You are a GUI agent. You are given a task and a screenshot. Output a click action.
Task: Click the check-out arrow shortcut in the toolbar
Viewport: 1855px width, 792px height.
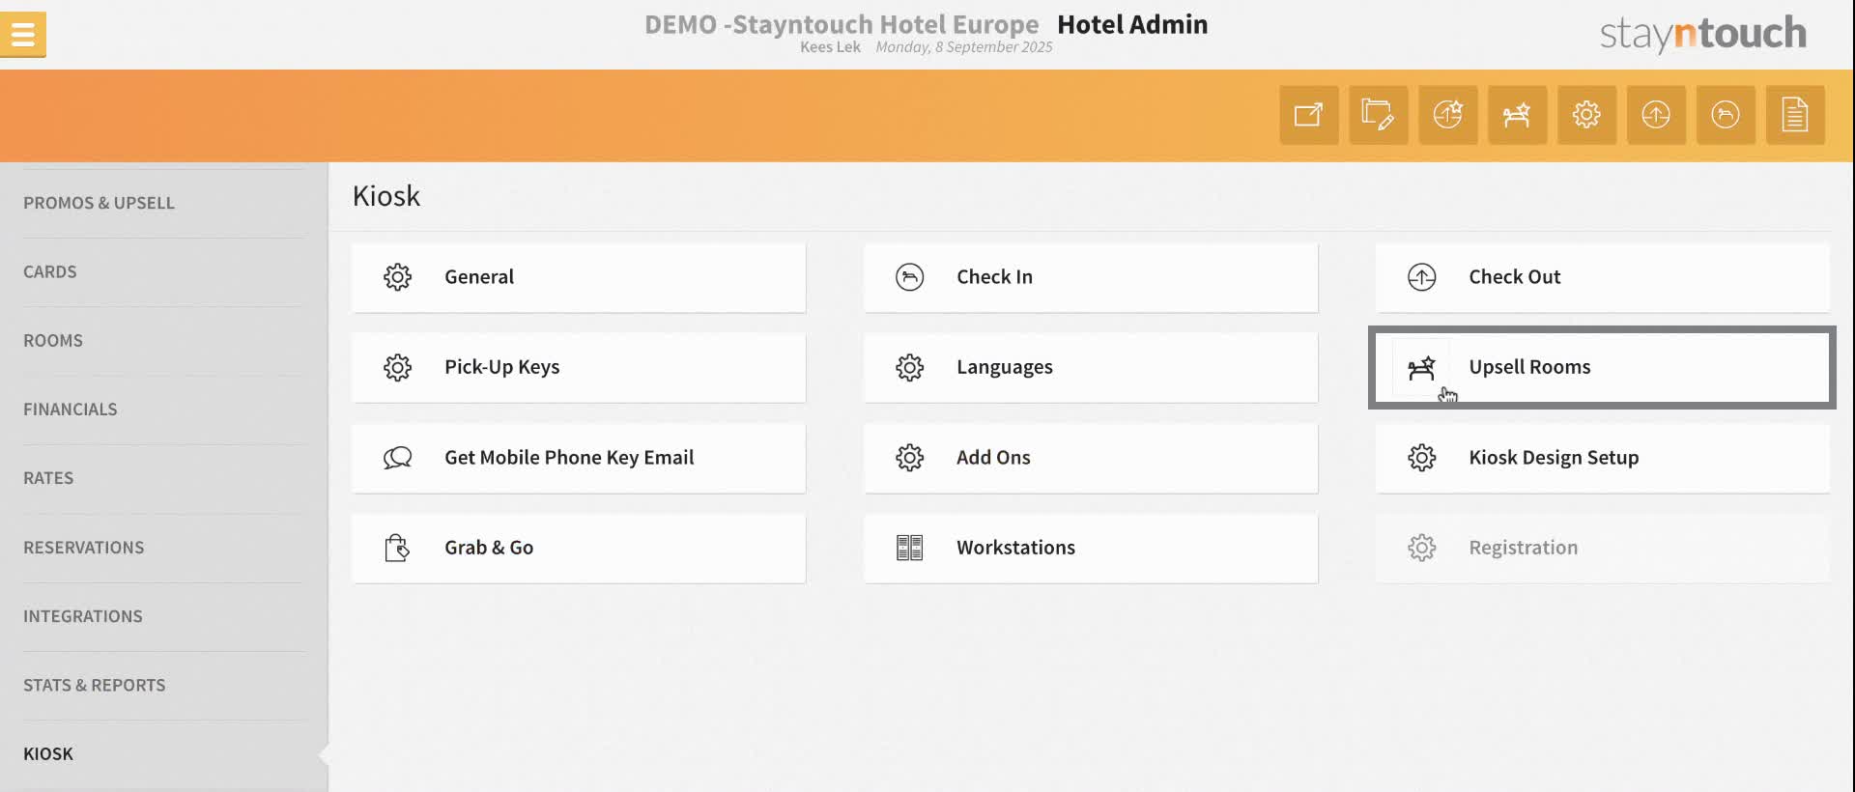click(x=1656, y=115)
